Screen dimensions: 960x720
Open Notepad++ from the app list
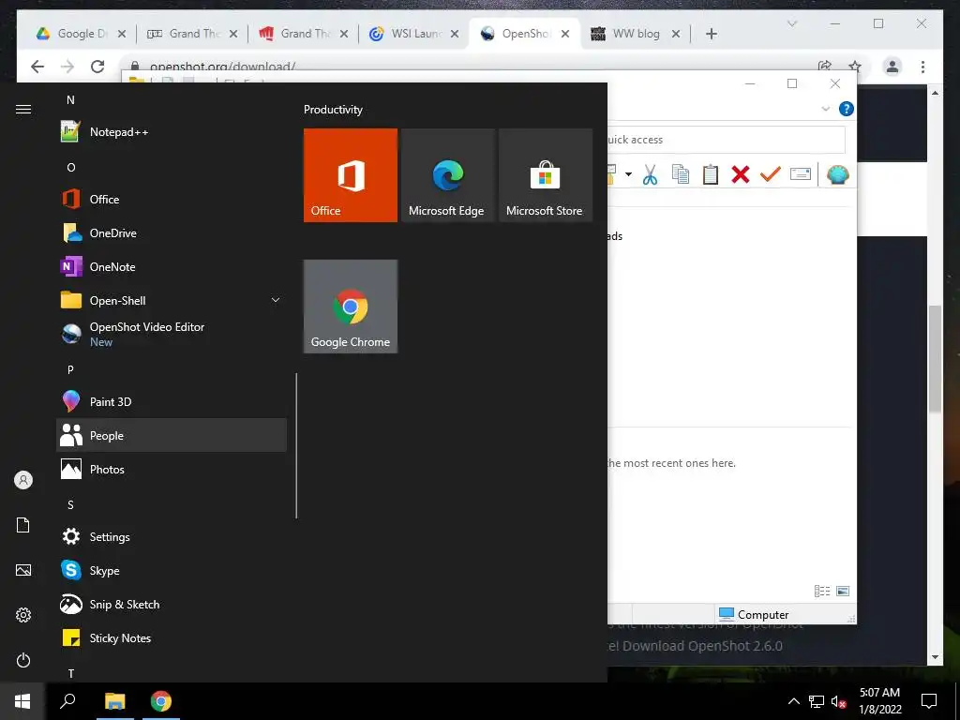click(x=172, y=131)
